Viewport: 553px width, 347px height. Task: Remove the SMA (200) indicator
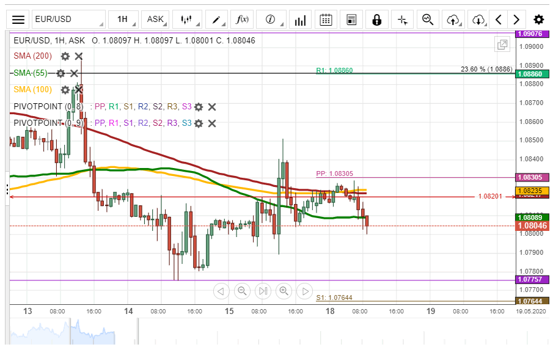coord(79,56)
